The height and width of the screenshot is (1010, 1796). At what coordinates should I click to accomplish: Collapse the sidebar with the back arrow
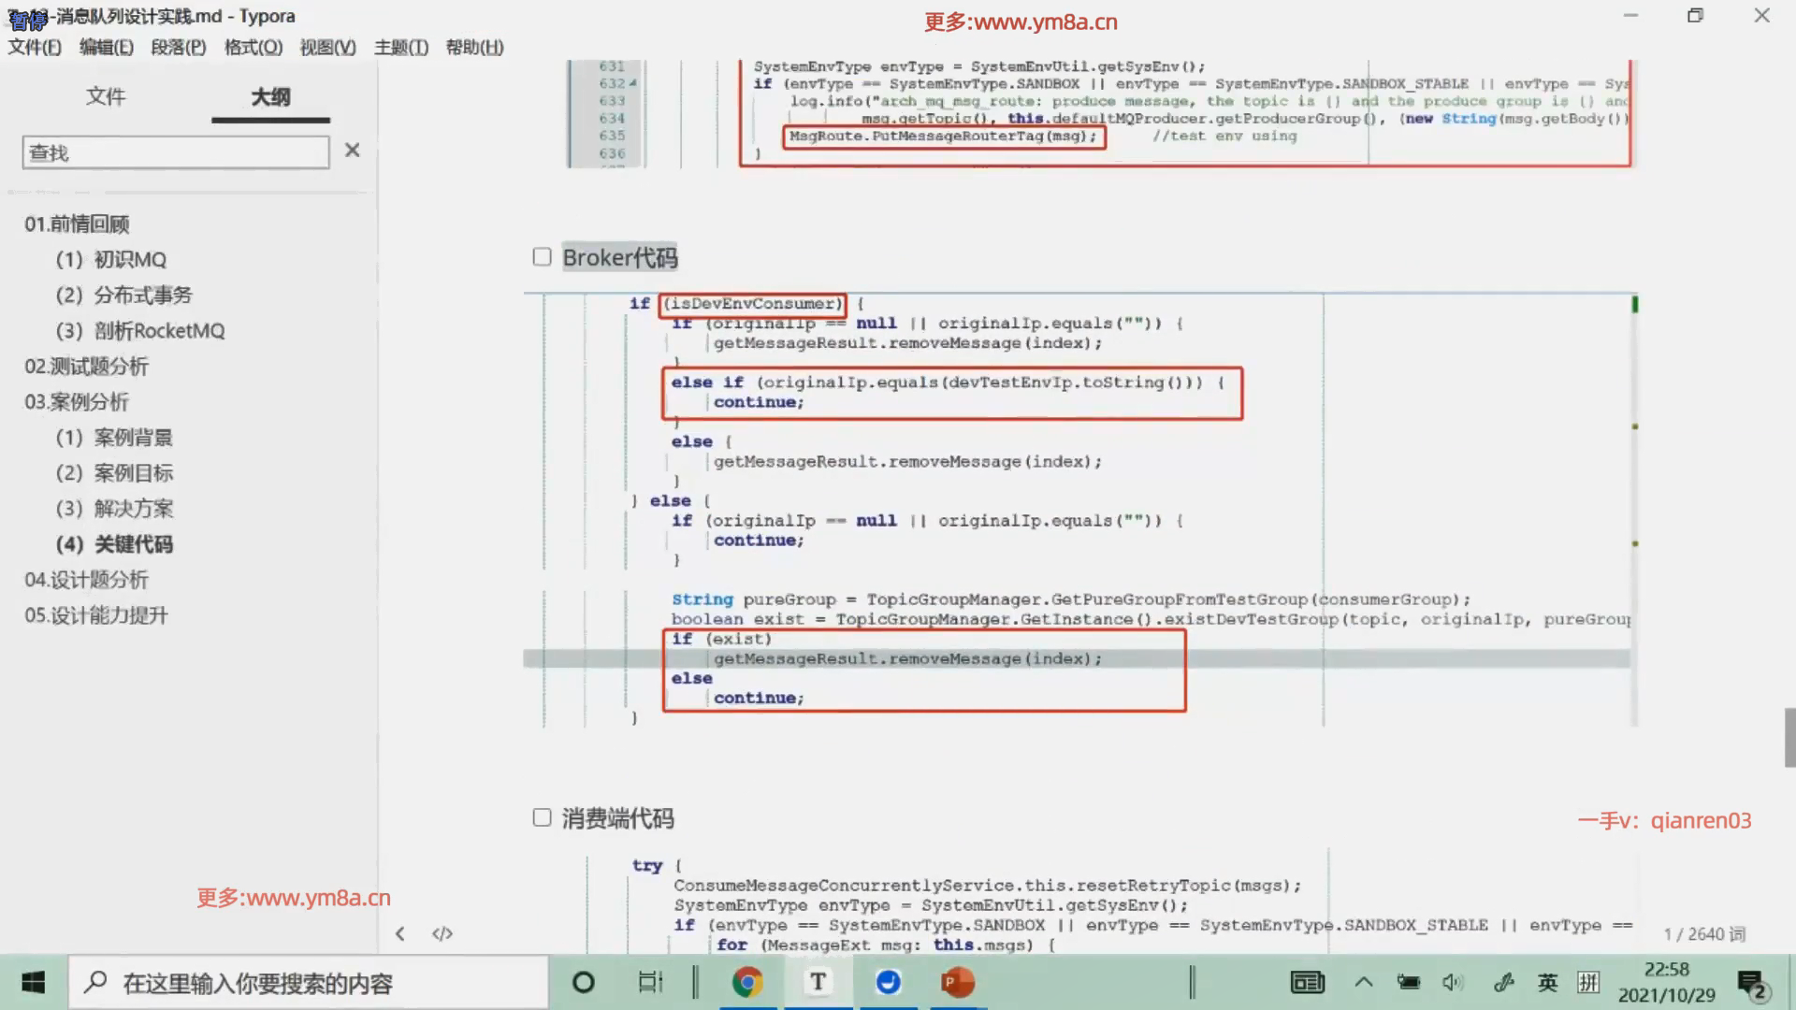[x=400, y=933]
